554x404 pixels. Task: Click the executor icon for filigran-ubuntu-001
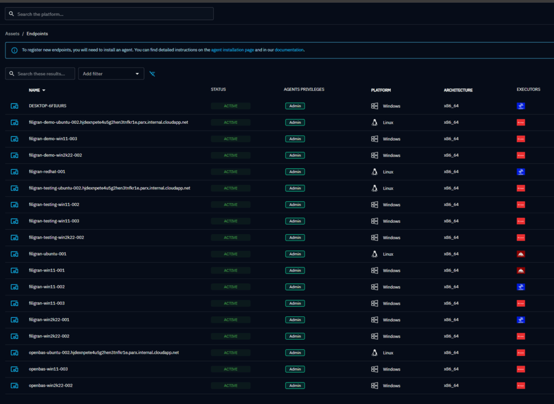520,254
